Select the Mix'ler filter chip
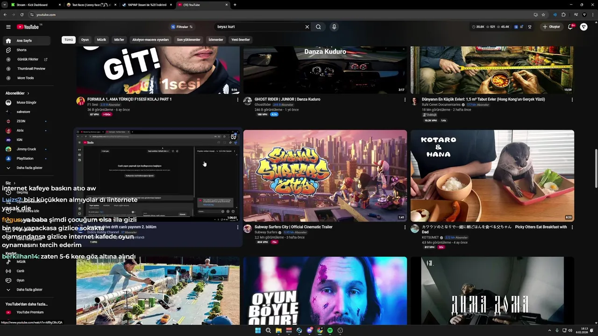The height and width of the screenshot is (336, 598). 119,40
